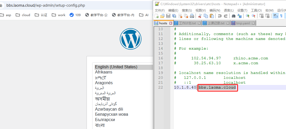286x129 pixels.
Task: Click the Open file folder icon
Action: pos(162,16)
